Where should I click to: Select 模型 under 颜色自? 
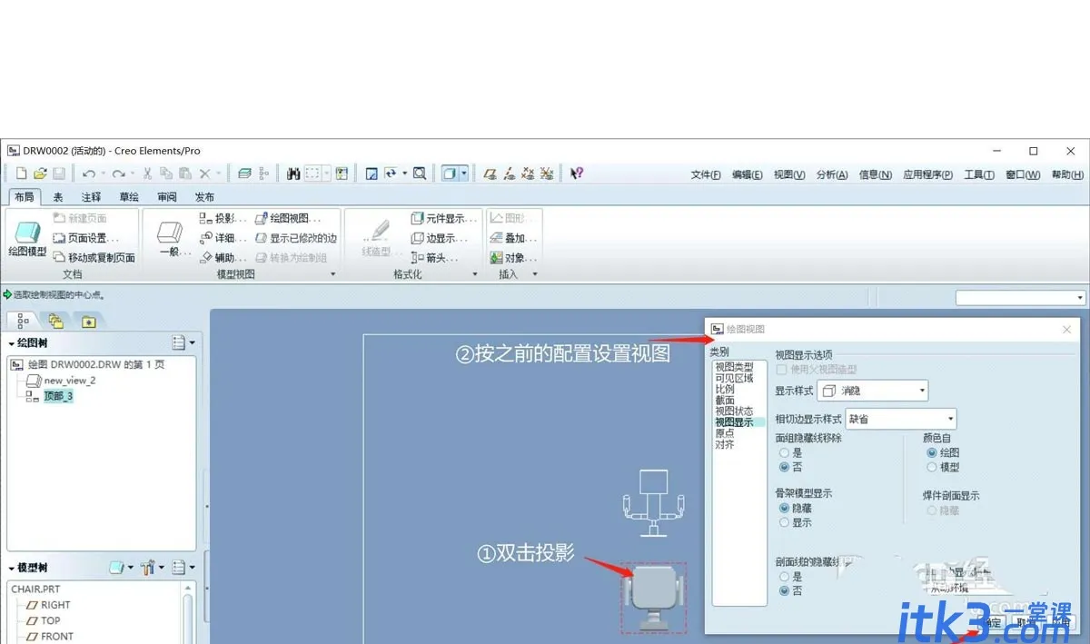tap(931, 467)
